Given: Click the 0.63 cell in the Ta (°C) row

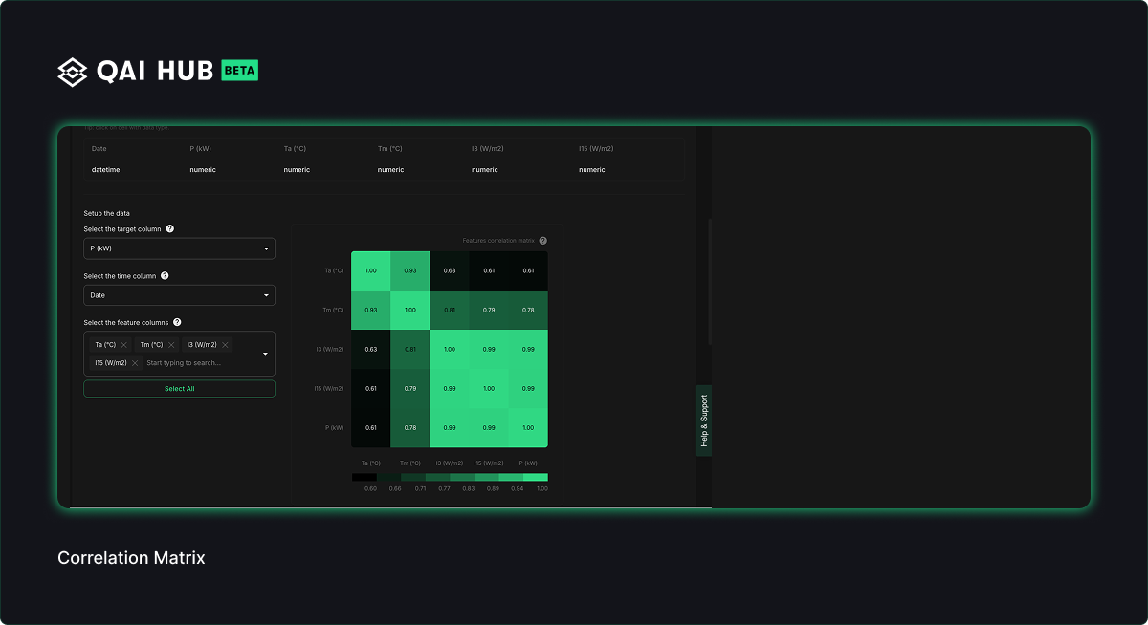Looking at the screenshot, I should (450, 271).
